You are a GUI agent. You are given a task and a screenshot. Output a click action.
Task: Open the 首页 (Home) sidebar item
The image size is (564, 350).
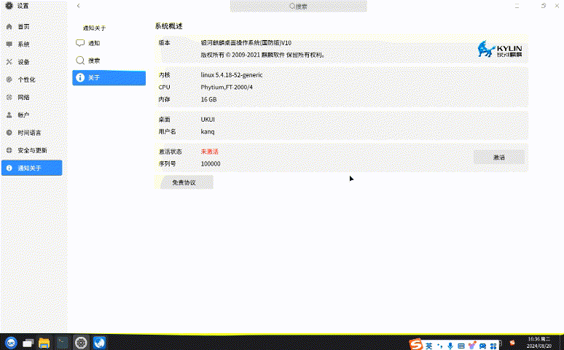[x=23, y=26]
